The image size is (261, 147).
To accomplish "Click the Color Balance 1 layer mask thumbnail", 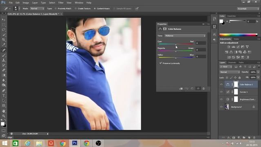I will (236, 85).
